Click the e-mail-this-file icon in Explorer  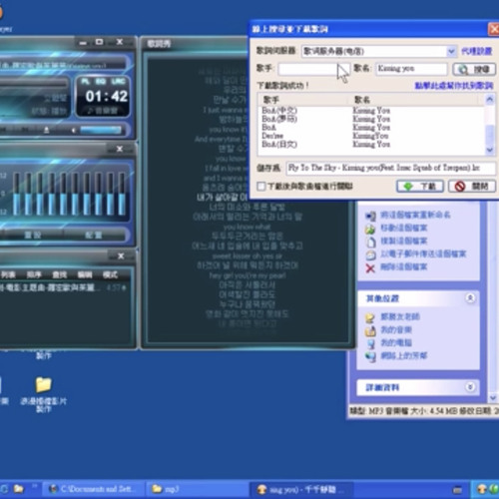(370, 254)
